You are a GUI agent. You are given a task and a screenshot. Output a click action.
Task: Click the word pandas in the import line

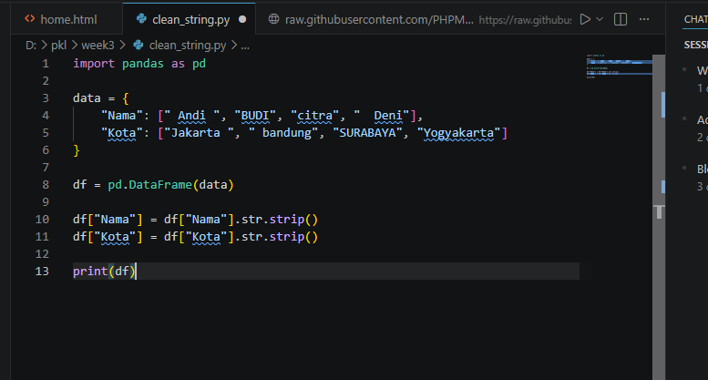point(143,64)
